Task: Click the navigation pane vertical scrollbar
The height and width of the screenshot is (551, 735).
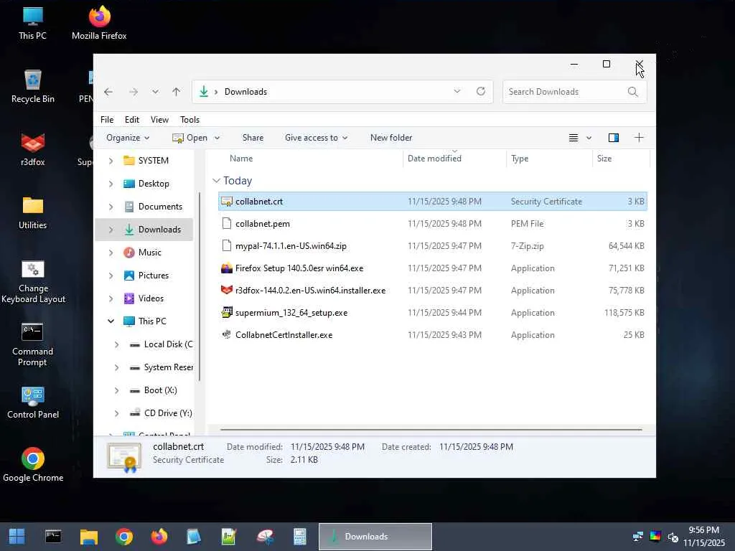Action: pos(200,287)
